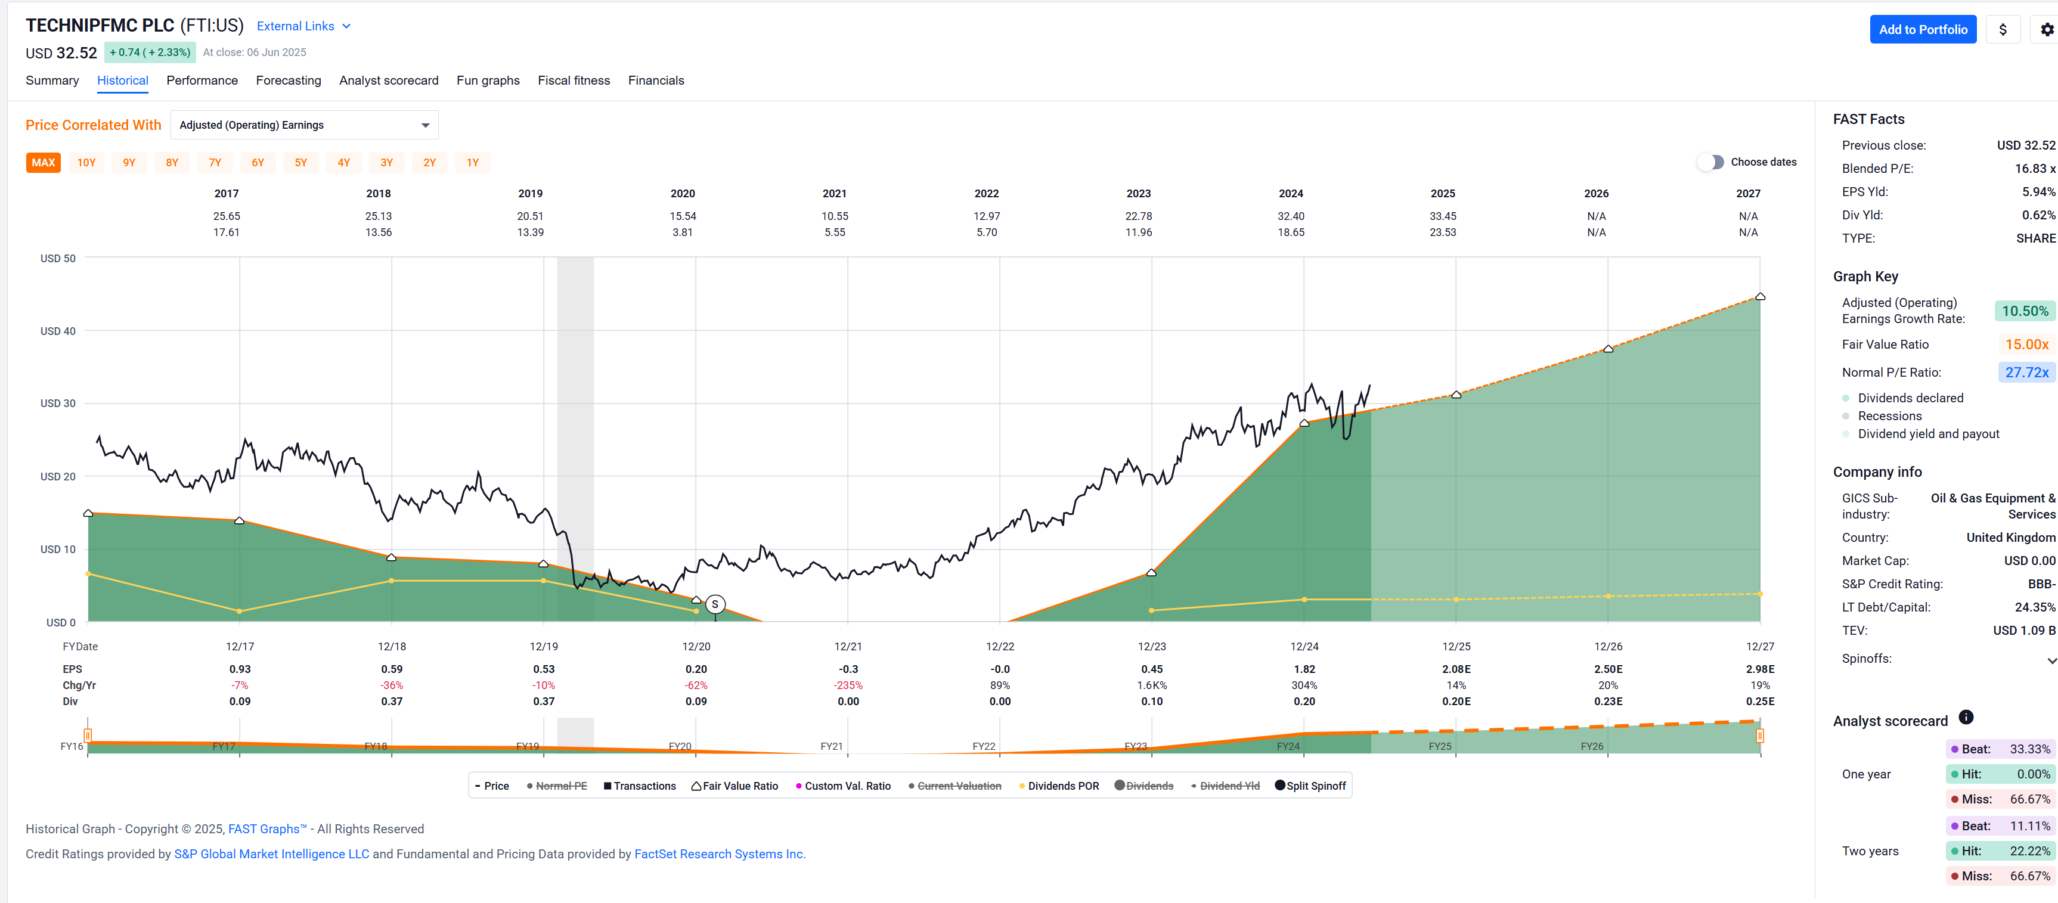Click the 10.50% earnings growth rate swatch
This screenshot has height=903, width=2058.
[x=2025, y=311]
